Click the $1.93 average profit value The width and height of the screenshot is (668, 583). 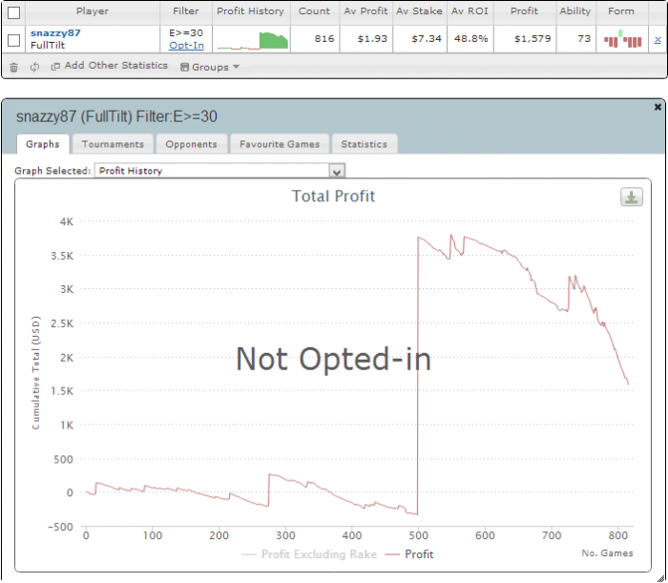click(x=372, y=39)
